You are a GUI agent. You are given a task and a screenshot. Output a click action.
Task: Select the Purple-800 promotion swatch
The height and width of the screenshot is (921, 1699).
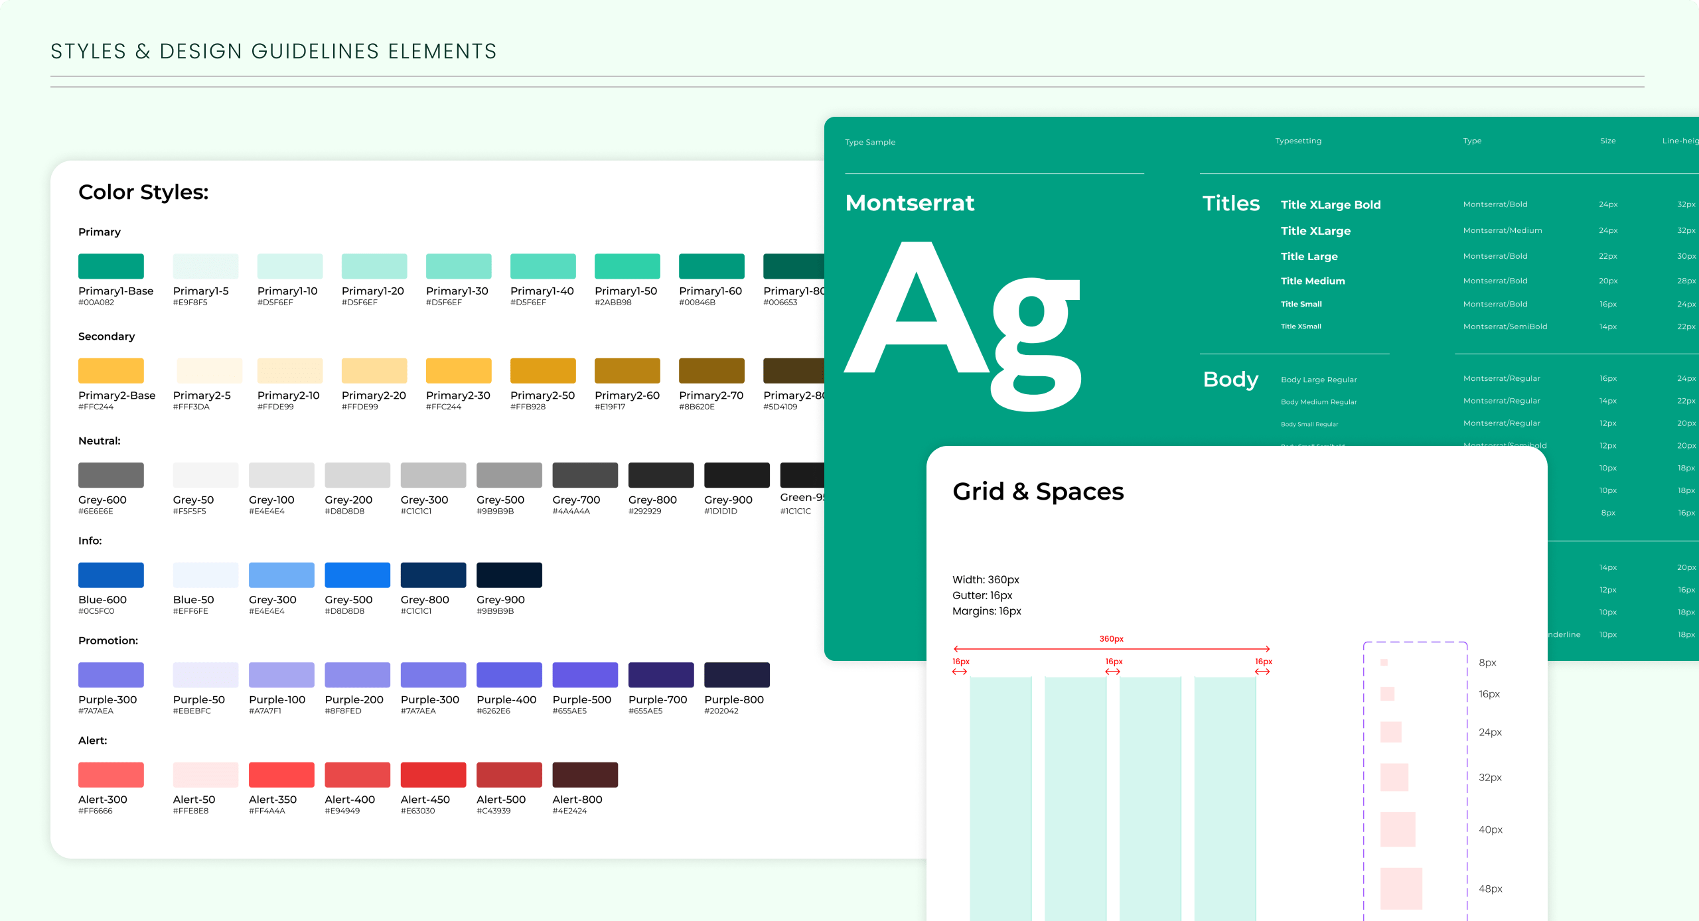tap(737, 674)
